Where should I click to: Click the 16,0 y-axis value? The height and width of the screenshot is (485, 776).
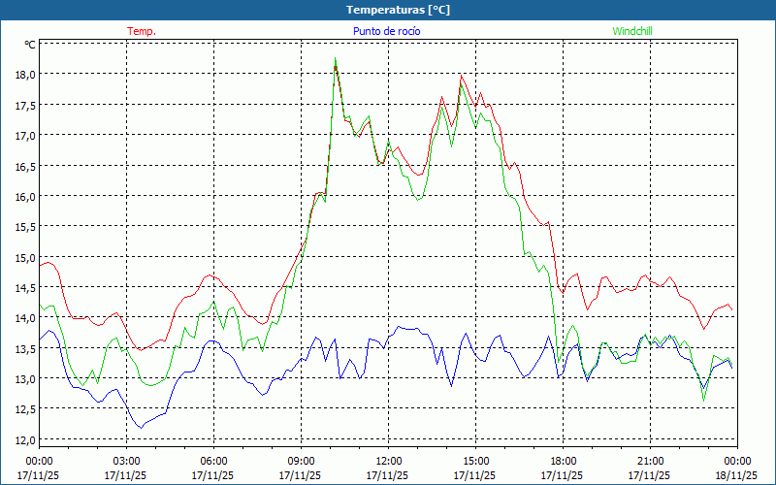pos(24,196)
